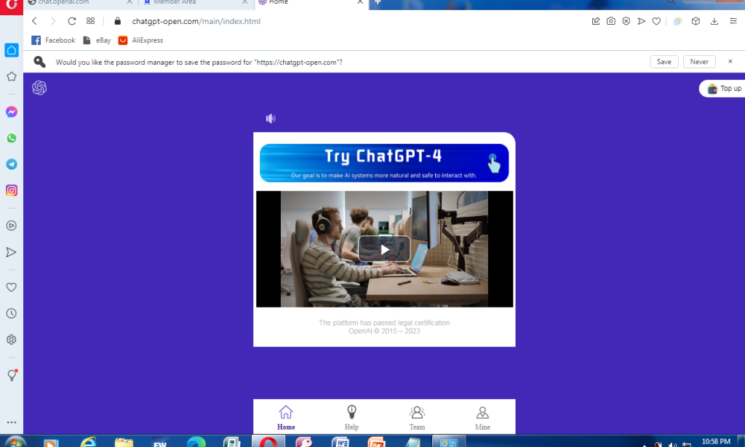Mute the page with the speaker icon
This screenshot has width=745, height=447.
270,118
